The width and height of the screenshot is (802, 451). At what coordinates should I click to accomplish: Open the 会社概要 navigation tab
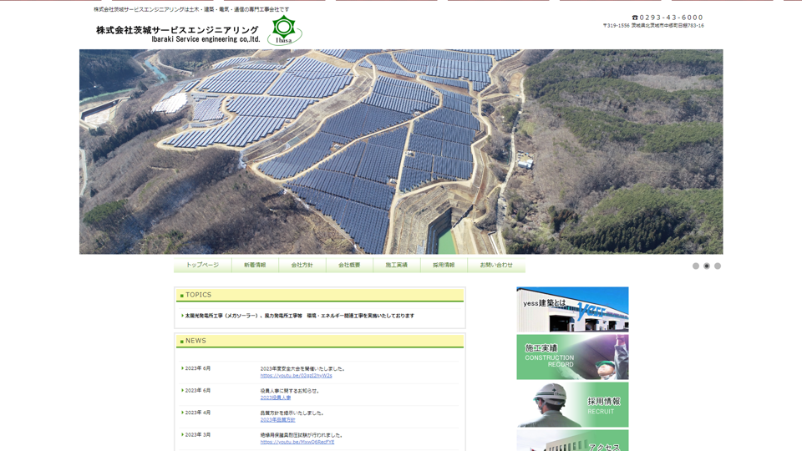(349, 265)
